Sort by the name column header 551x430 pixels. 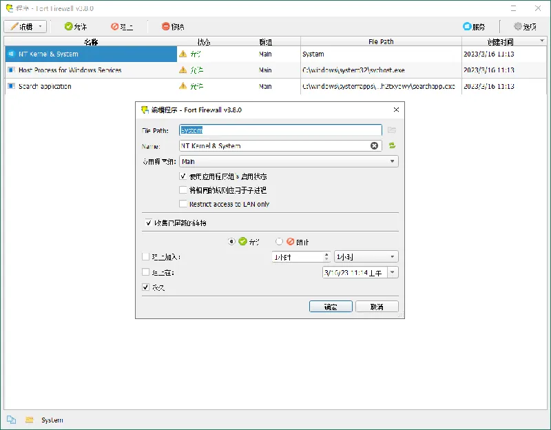91,41
